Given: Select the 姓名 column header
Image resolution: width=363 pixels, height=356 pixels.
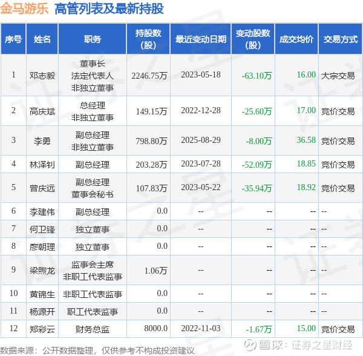Looking at the screenshot, I should tap(42, 39).
